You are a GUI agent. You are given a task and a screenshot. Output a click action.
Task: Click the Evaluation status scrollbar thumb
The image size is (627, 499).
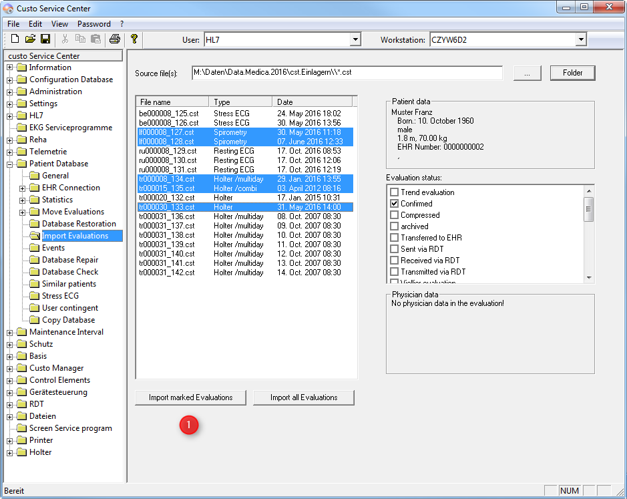588,209
